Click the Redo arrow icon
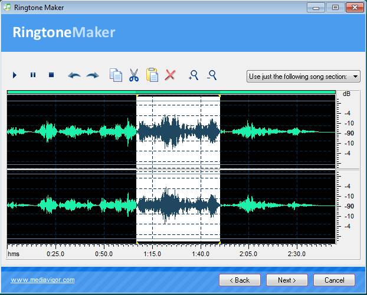This screenshot has height=295, width=367. point(93,75)
